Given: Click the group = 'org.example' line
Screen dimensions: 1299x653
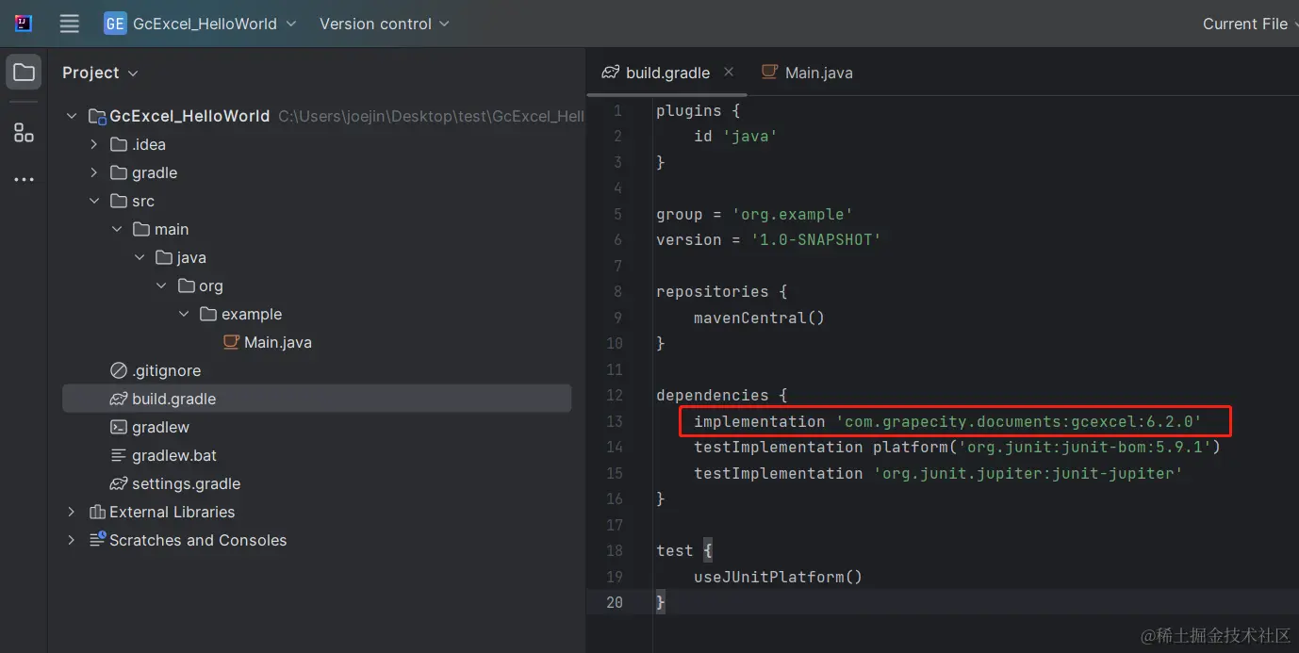Looking at the screenshot, I should (754, 214).
